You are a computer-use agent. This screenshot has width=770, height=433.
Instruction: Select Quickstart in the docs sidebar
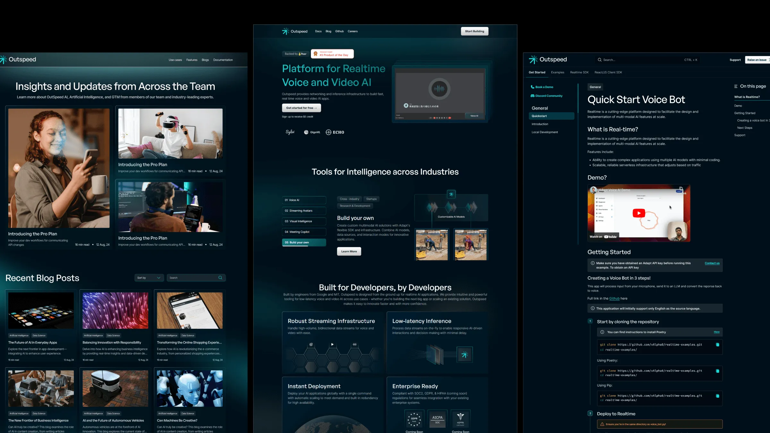[x=551, y=116]
